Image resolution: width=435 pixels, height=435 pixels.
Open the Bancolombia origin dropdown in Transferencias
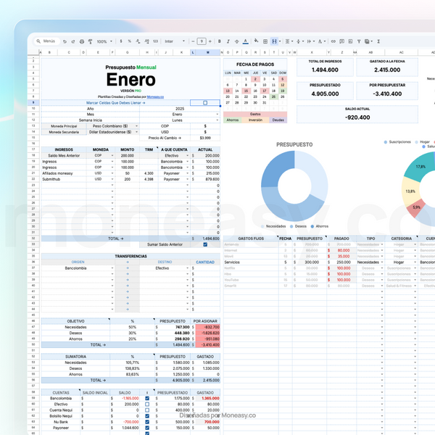112,268
